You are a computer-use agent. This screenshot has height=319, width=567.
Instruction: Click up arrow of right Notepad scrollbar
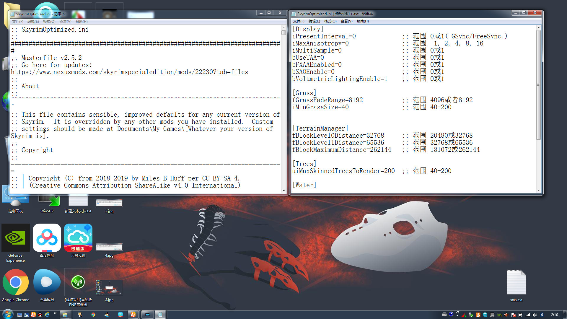(x=539, y=27)
